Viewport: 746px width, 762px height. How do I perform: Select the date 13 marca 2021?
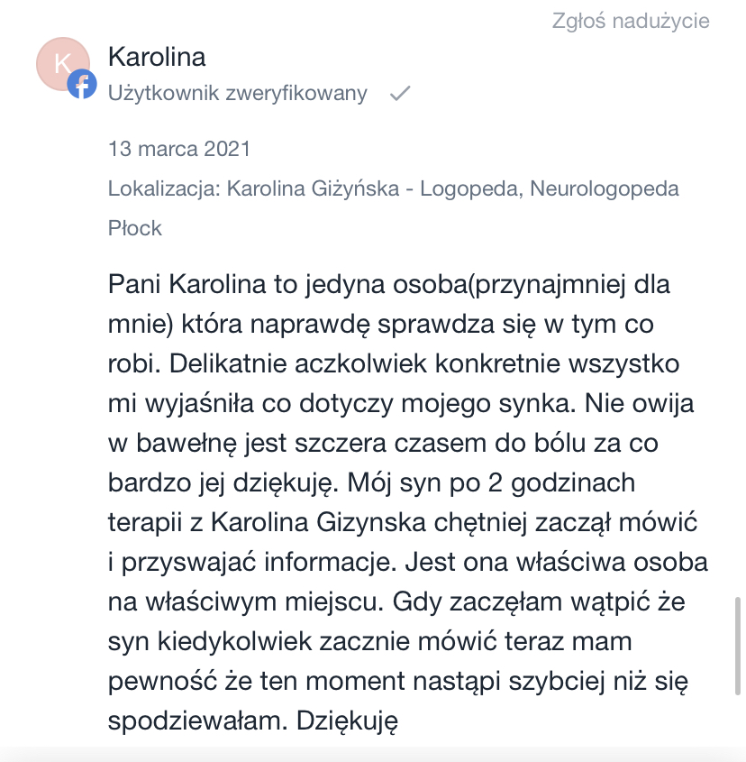click(x=179, y=149)
